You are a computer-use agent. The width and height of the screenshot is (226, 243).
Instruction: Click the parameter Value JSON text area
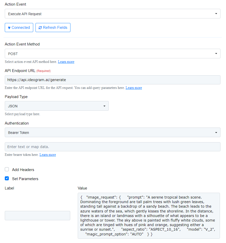(x=149, y=215)
